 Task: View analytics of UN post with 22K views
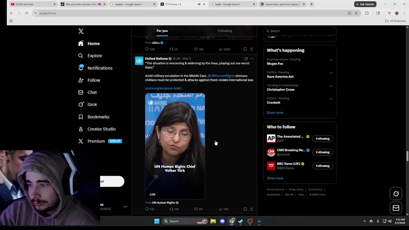(223, 209)
